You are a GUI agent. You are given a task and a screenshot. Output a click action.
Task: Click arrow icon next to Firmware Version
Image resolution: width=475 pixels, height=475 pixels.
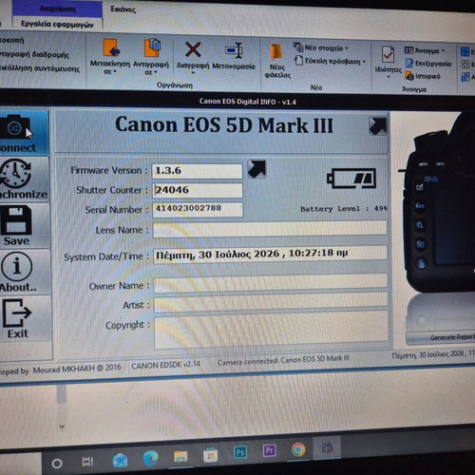tap(256, 169)
